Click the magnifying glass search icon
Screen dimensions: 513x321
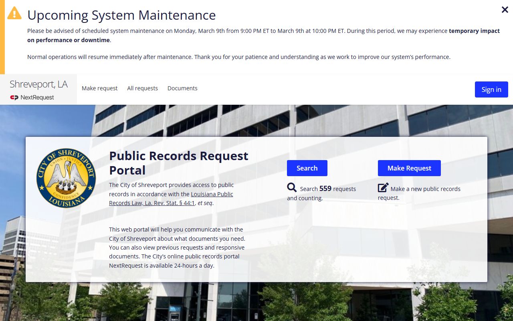[x=292, y=188]
